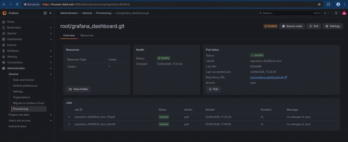
Task: Click the Grafana logo icon
Action: (x=4, y=13)
